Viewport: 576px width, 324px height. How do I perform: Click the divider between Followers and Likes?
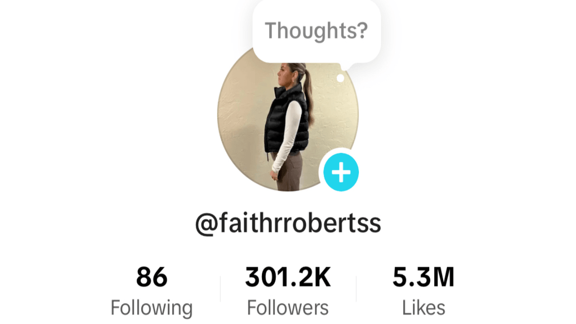pyautogui.click(x=356, y=289)
